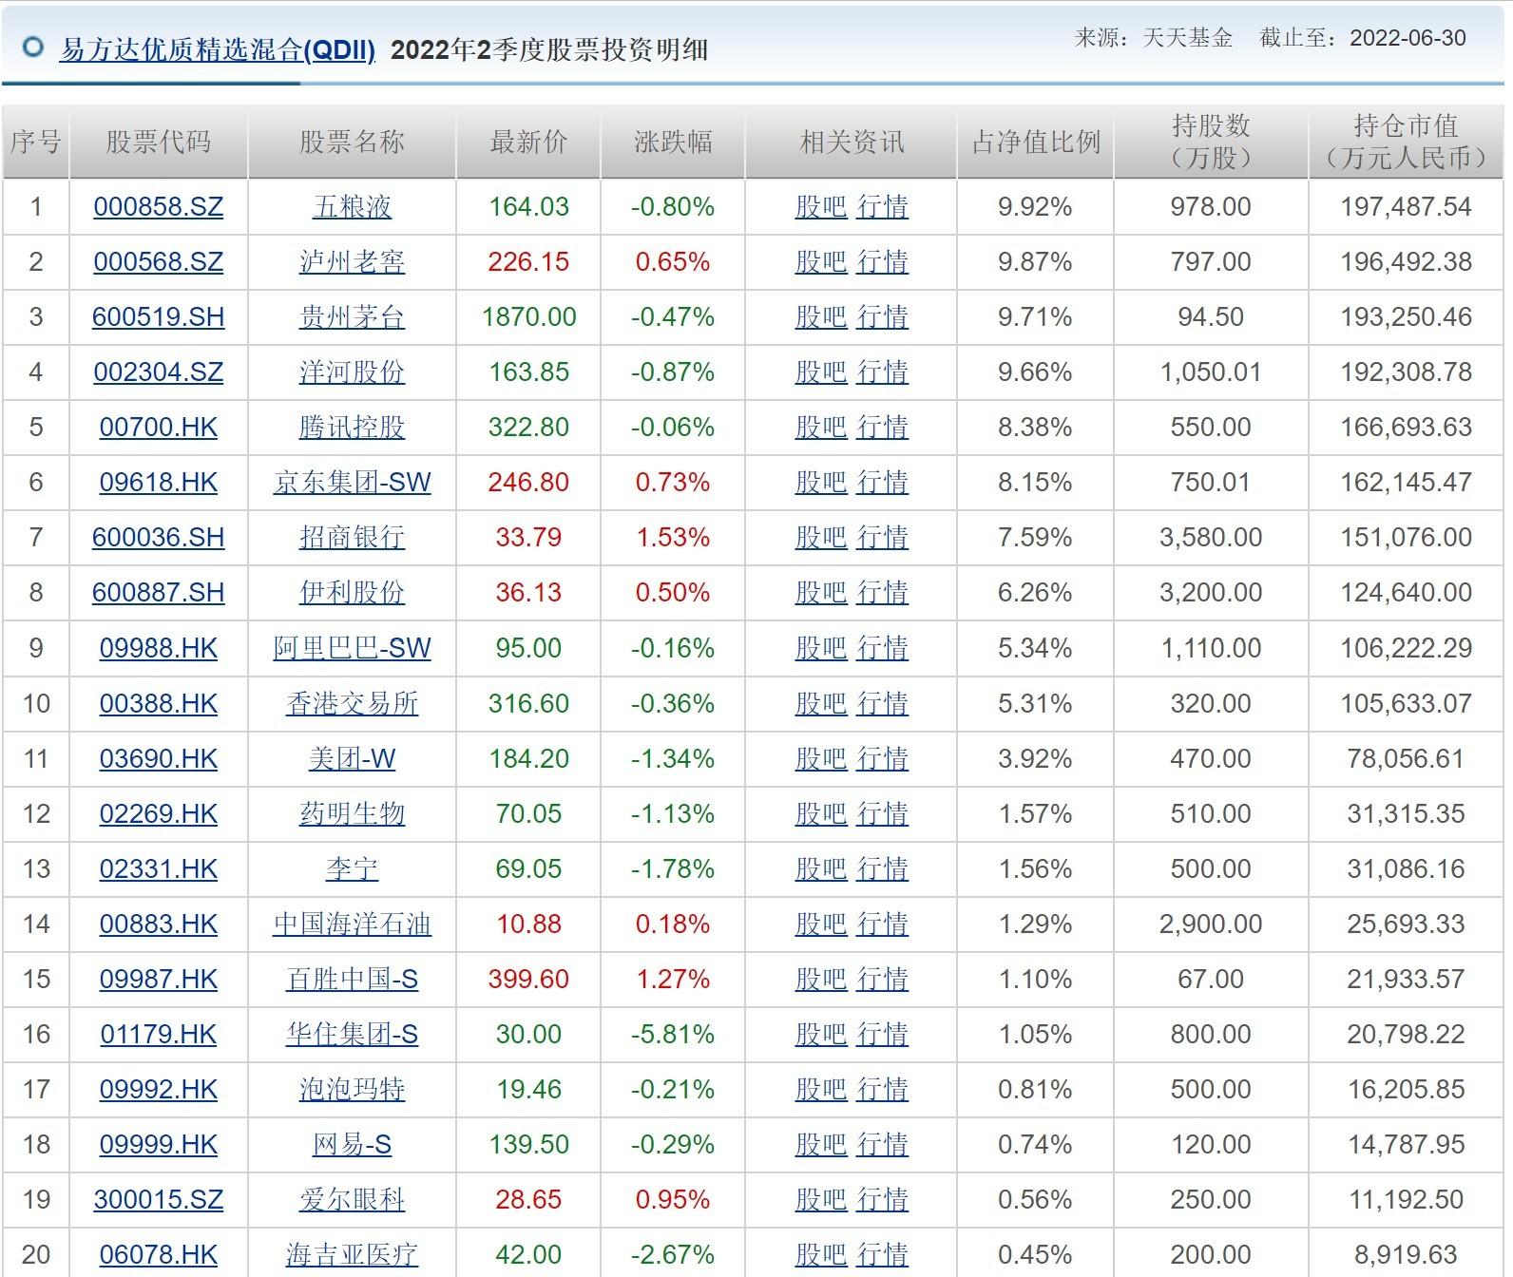This screenshot has height=1277, width=1513.
Task: Open 行情 for 爱尔眼科 row
Action: [x=882, y=1199]
